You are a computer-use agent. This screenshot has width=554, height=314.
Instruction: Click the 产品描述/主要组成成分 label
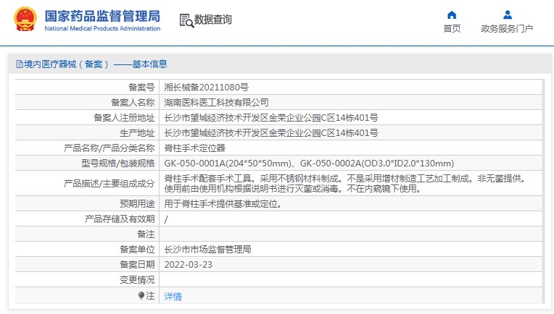pyautogui.click(x=109, y=183)
